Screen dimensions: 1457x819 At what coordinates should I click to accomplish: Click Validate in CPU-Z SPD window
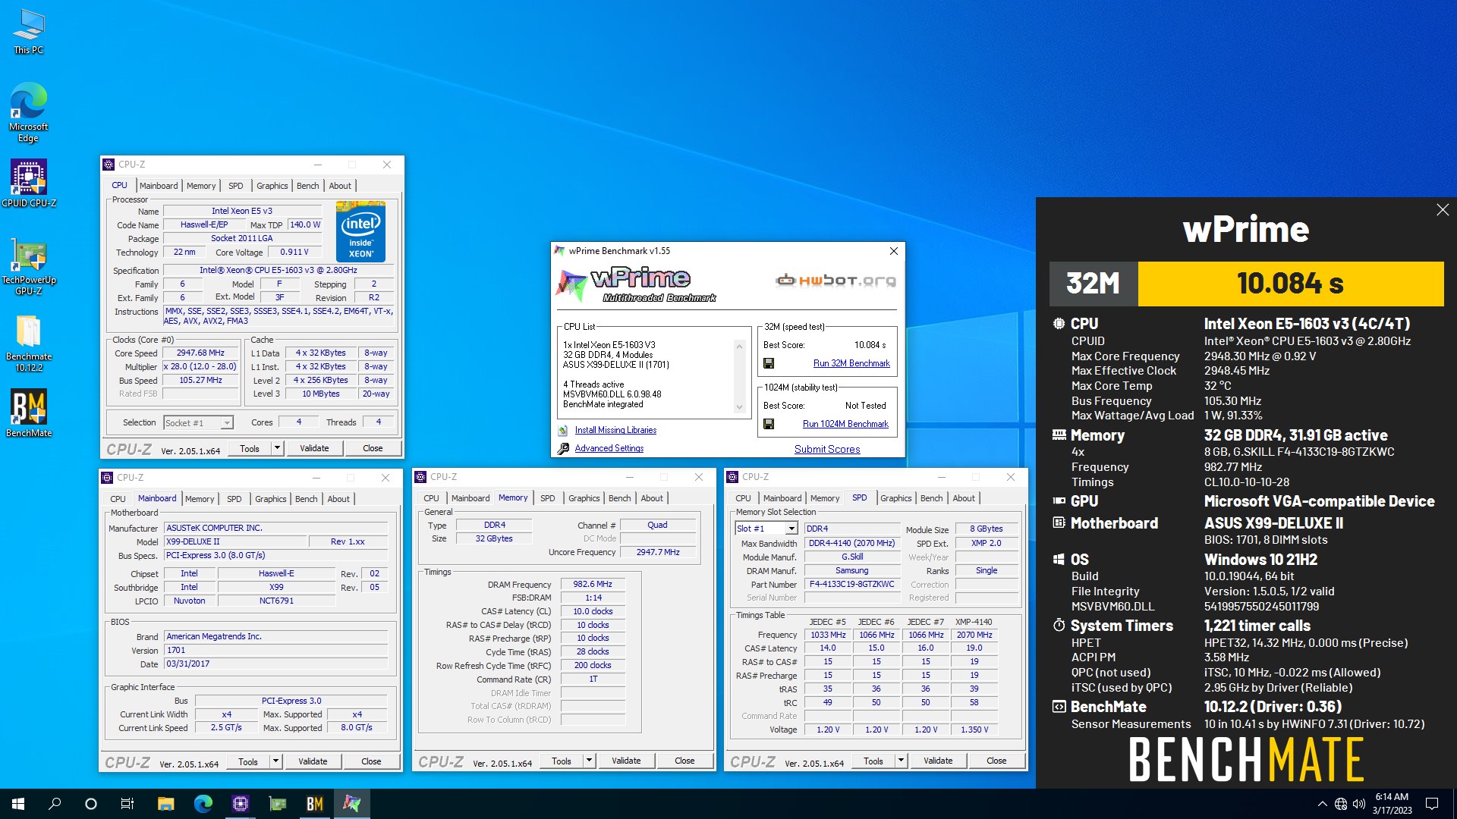point(938,761)
